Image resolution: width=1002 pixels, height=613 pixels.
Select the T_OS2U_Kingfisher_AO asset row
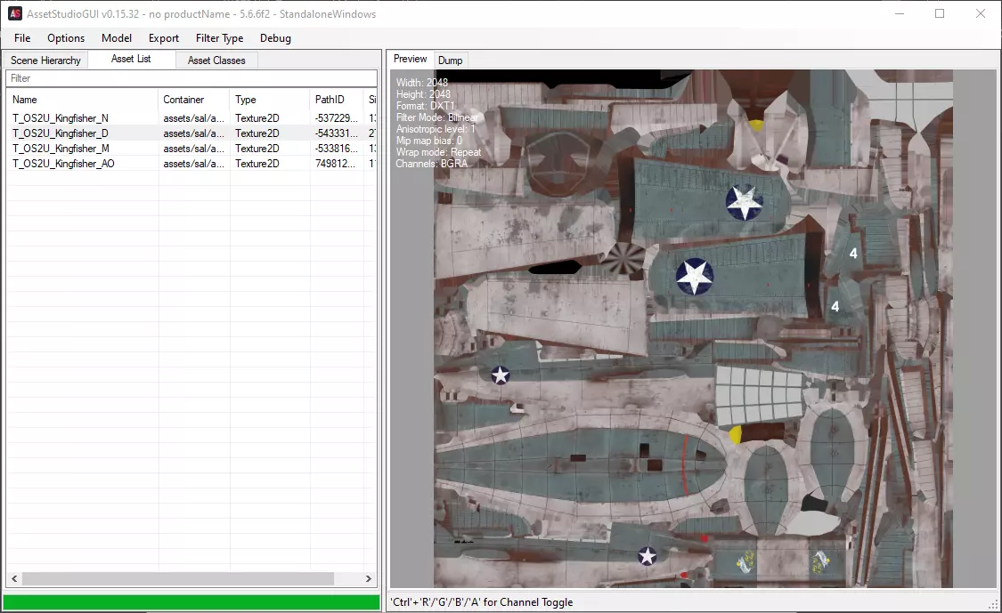[x=63, y=164]
